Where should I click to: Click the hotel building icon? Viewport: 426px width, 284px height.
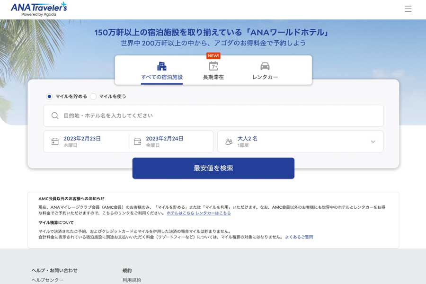(x=162, y=66)
